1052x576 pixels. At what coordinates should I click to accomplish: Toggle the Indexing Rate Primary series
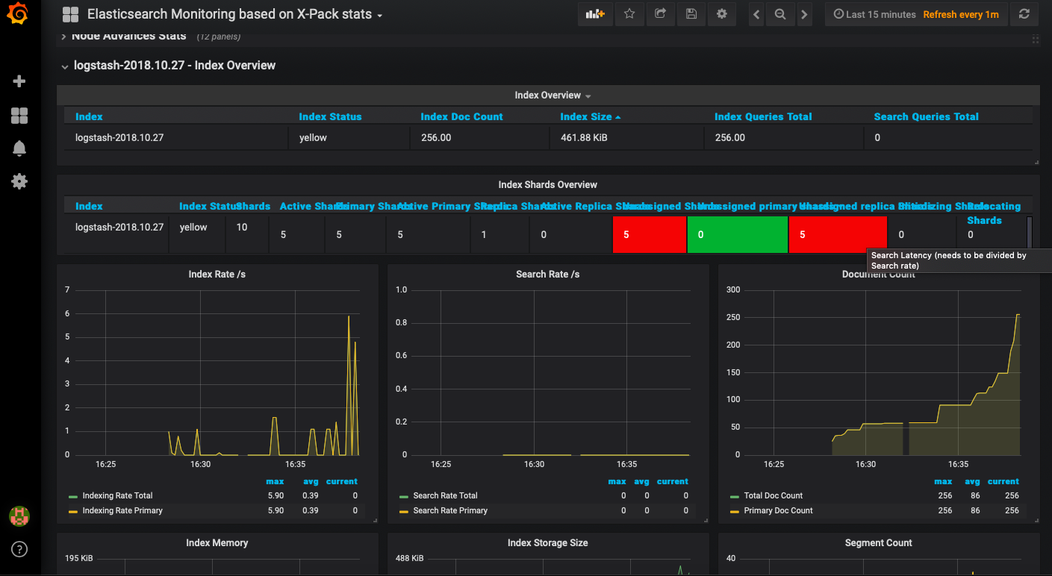pos(122,510)
